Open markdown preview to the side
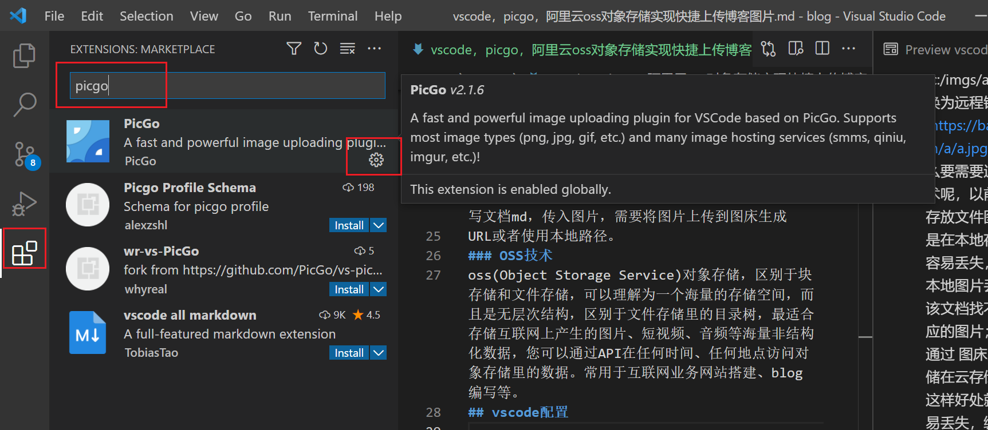988x430 pixels. (x=796, y=49)
